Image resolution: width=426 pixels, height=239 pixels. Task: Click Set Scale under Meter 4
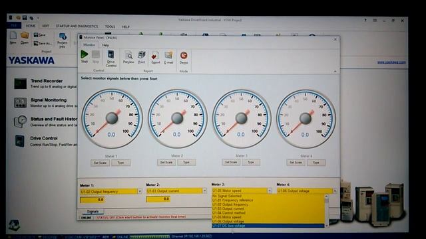point(296,163)
